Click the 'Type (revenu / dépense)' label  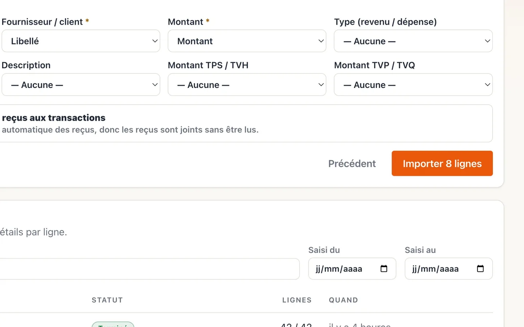pyautogui.click(x=385, y=22)
